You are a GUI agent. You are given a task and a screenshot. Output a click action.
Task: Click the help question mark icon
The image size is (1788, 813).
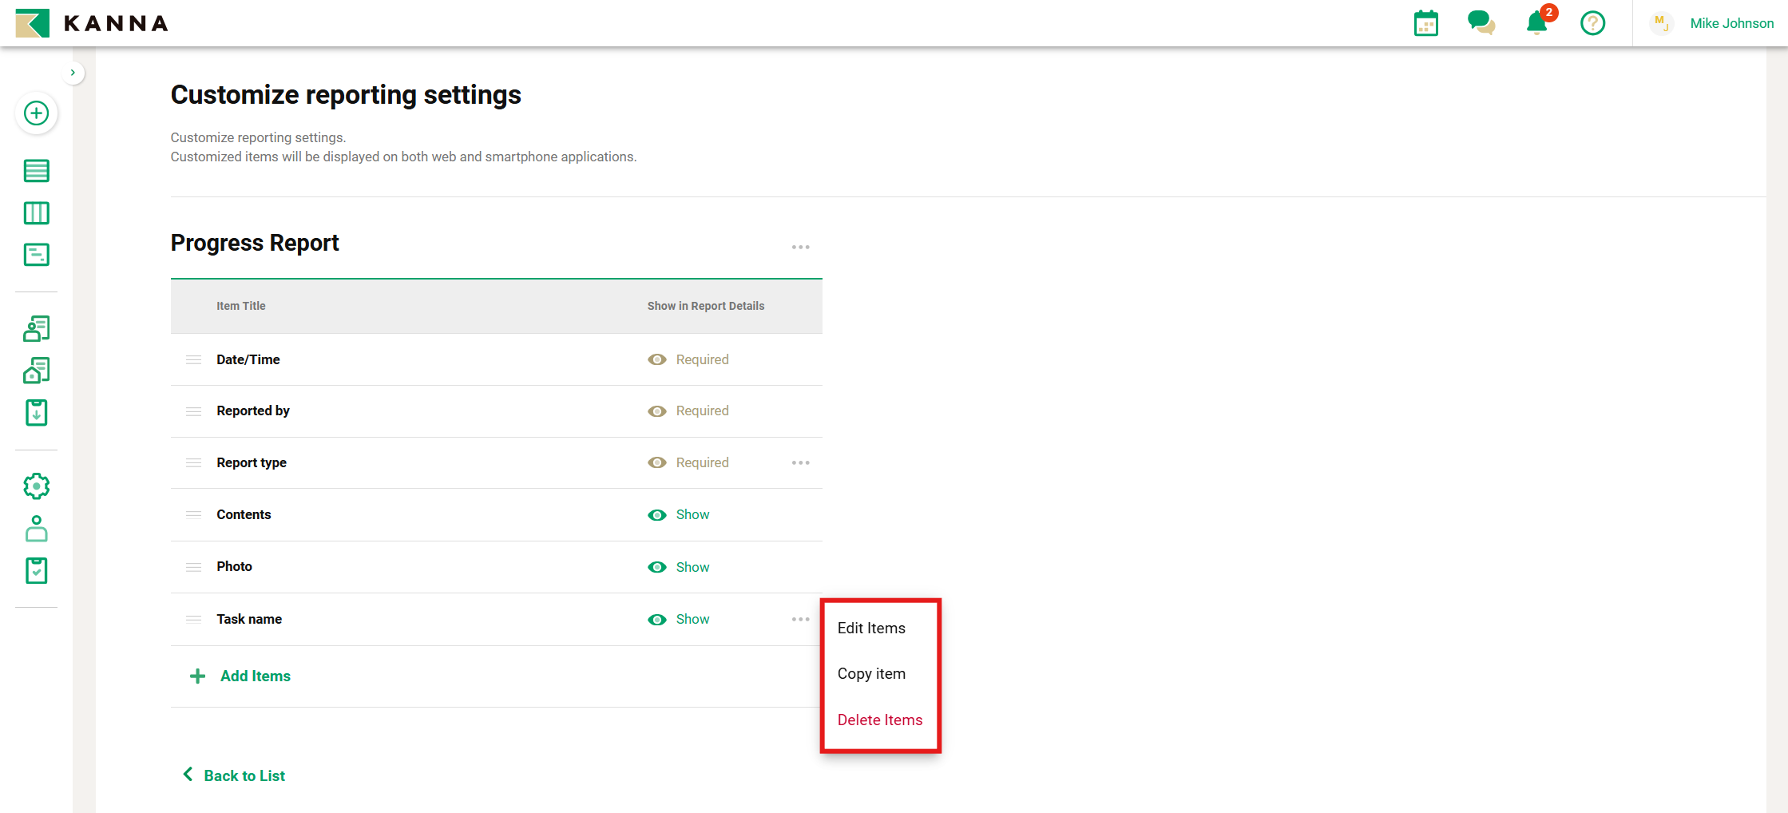pos(1592,23)
